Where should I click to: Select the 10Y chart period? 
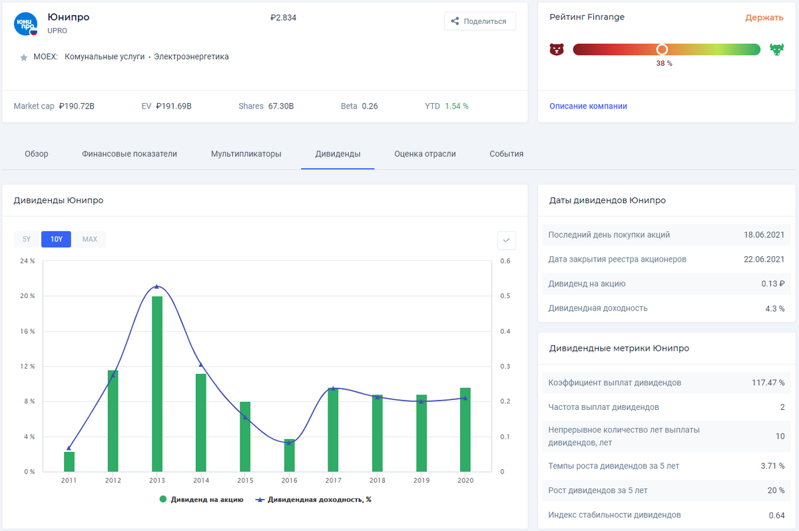(x=57, y=240)
